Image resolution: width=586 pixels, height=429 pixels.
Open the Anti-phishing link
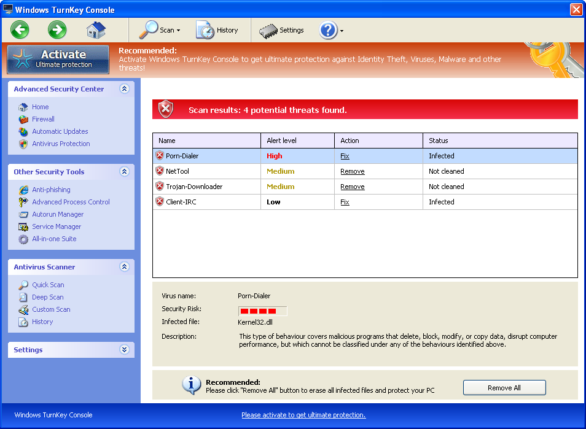point(51,190)
